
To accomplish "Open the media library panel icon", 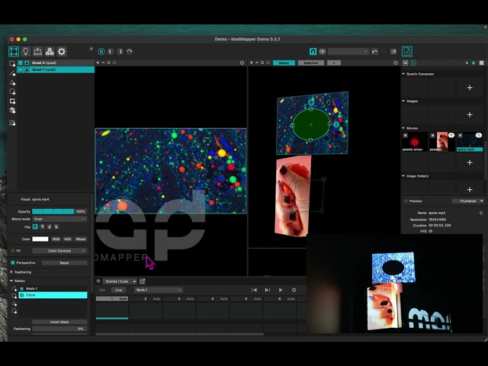I will tap(406, 51).
